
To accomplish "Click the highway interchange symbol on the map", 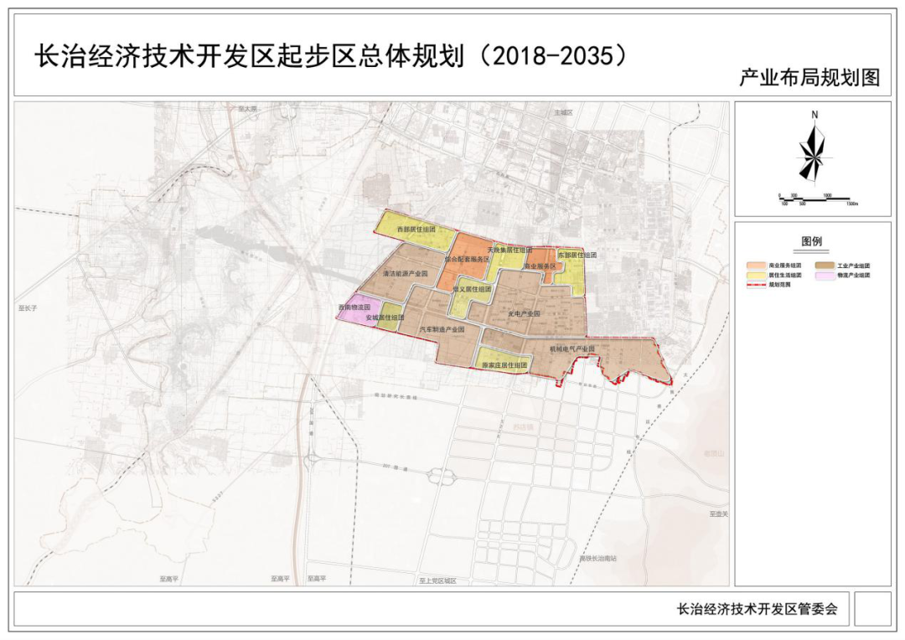I will (x=442, y=477).
